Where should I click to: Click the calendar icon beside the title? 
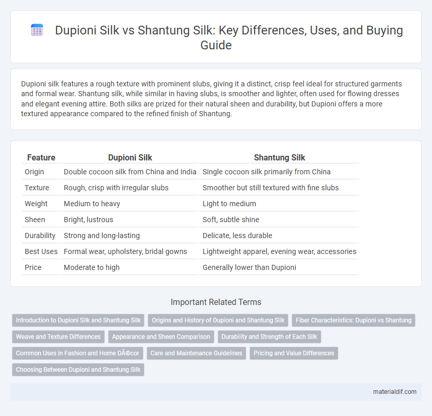click(37, 30)
